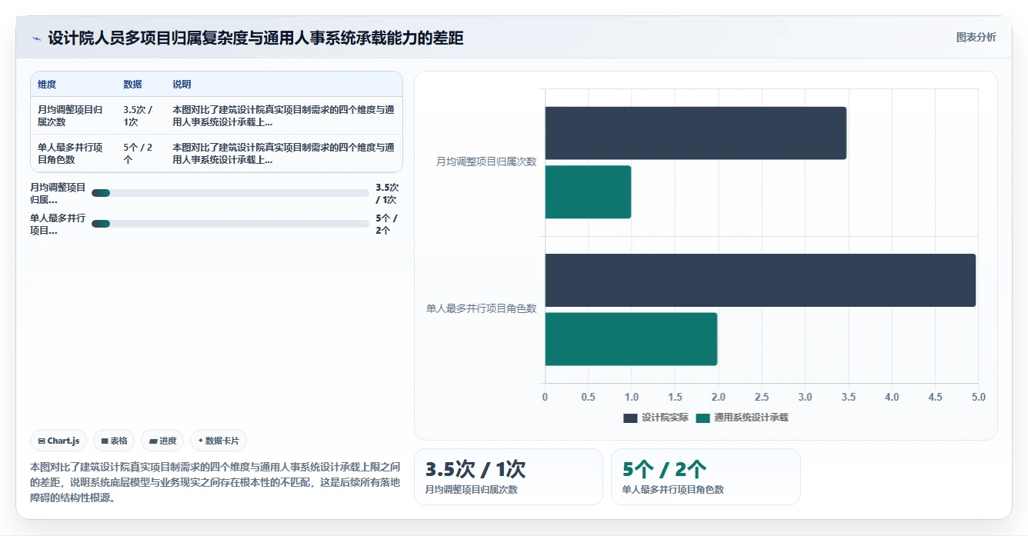The height and width of the screenshot is (536, 1028).
Task: Click the chart title heading text
Action: click(x=255, y=38)
